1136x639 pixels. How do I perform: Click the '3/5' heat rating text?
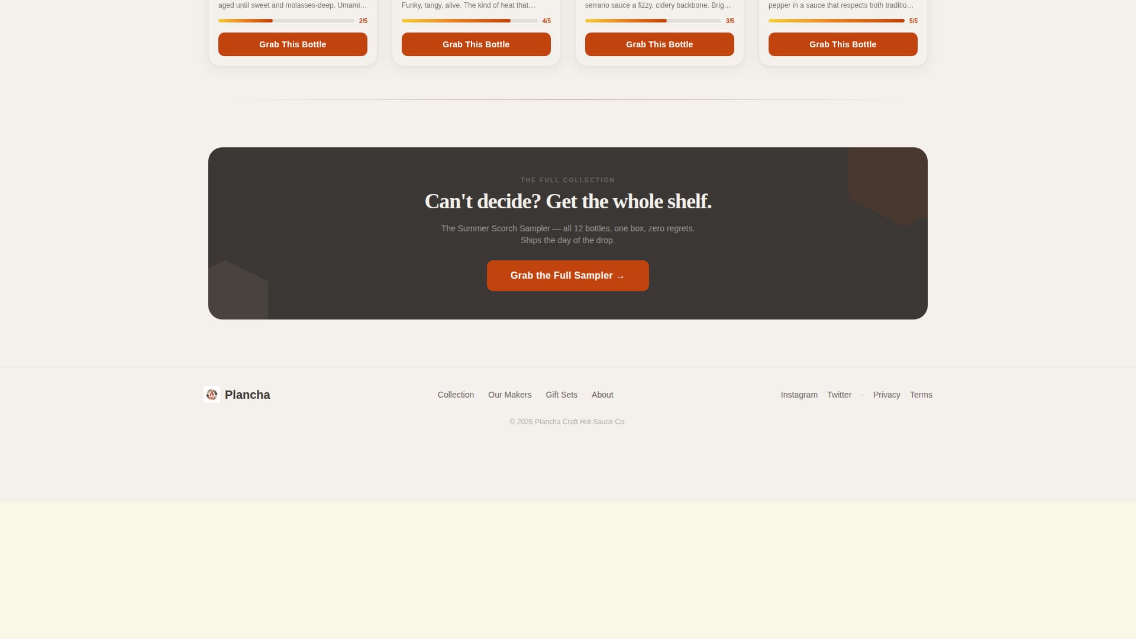[730, 21]
